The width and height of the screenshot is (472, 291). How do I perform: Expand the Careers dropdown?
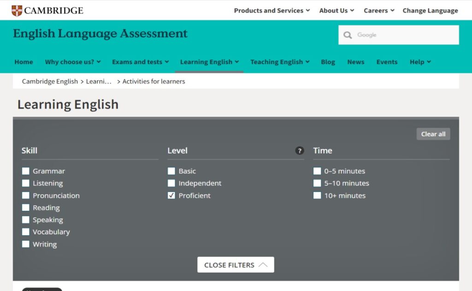click(379, 11)
